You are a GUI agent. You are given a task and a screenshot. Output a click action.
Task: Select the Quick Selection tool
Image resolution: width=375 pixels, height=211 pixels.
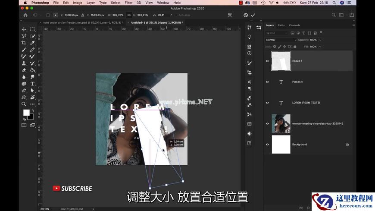(32, 36)
